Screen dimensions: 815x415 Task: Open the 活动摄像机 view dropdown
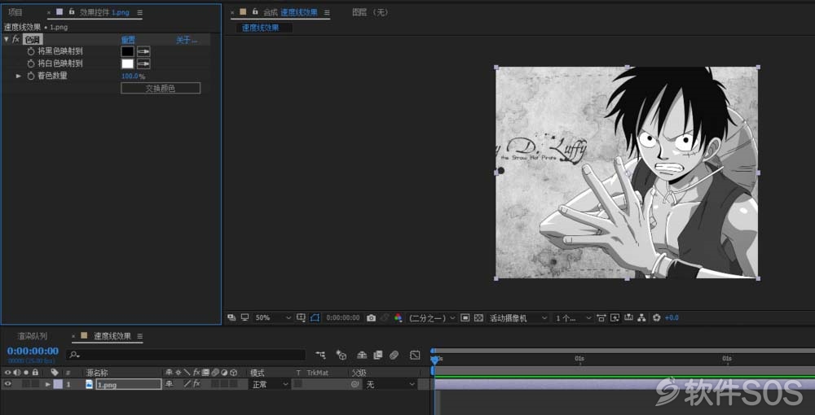(518, 317)
